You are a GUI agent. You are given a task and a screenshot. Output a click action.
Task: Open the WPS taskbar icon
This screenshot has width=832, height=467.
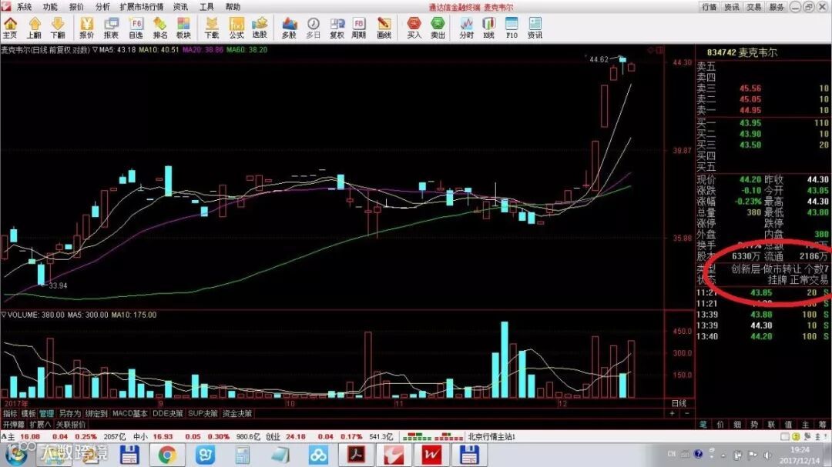(431, 455)
